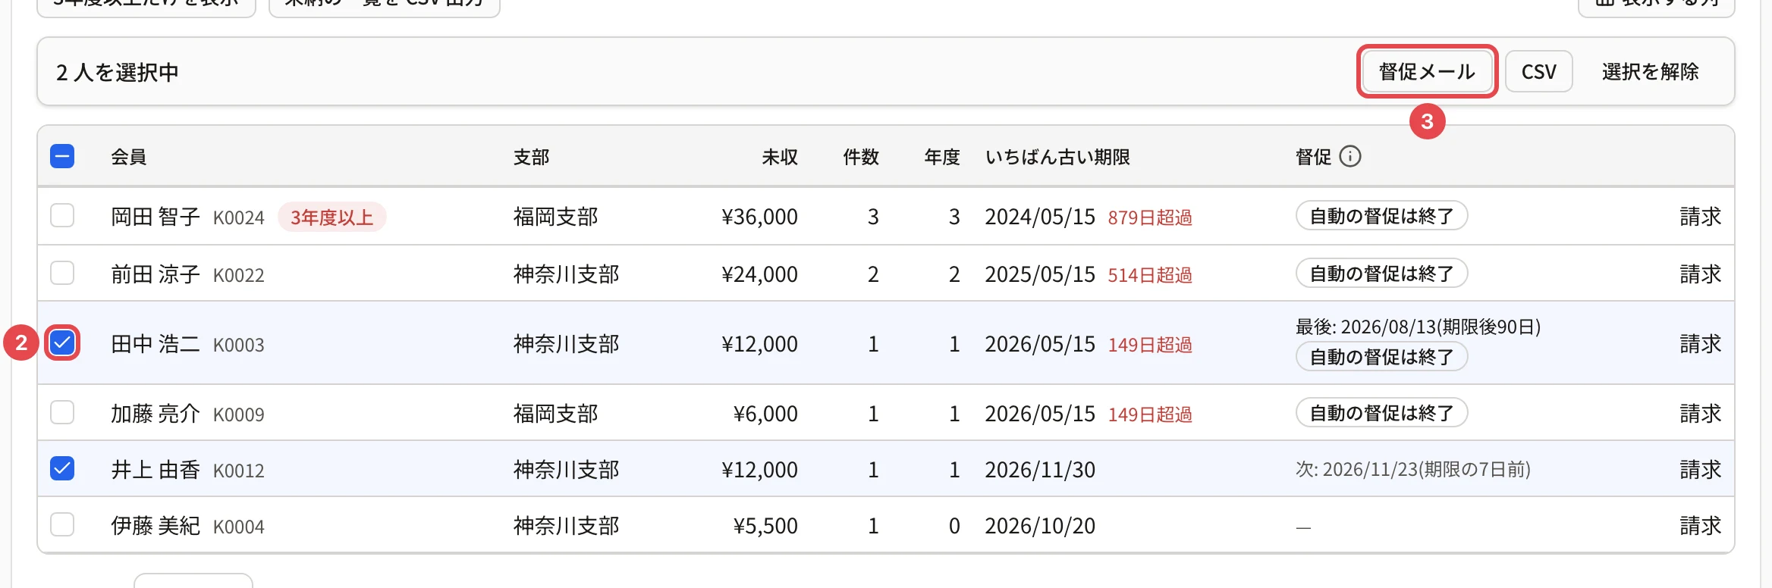Click the next reminder text 次: 2026/11/23(期限の7日前)
This screenshot has height=588, width=1772.
click(1413, 470)
